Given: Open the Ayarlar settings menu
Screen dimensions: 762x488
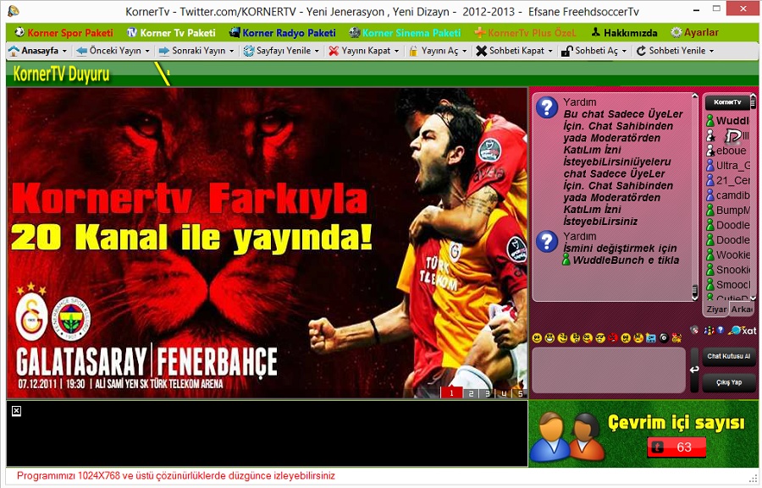Looking at the screenshot, I should click(694, 32).
